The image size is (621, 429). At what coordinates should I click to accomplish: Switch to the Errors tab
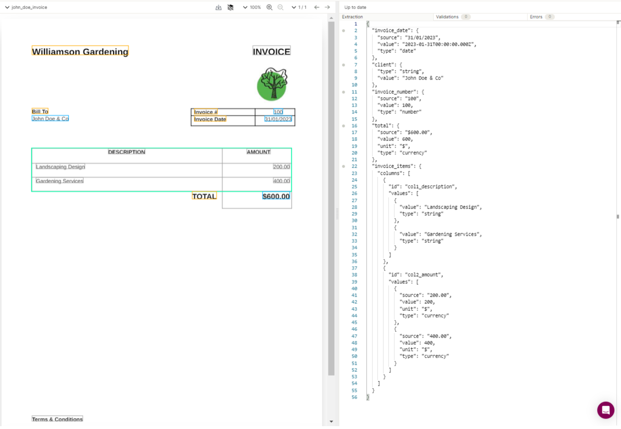click(x=536, y=17)
